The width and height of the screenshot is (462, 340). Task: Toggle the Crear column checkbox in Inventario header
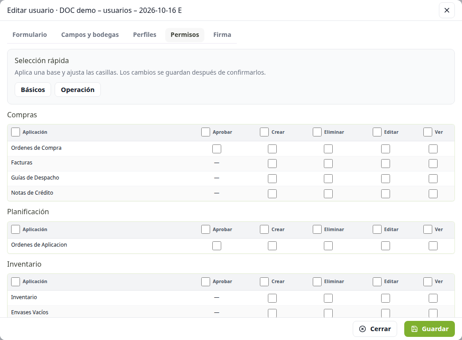click(264, 282)
